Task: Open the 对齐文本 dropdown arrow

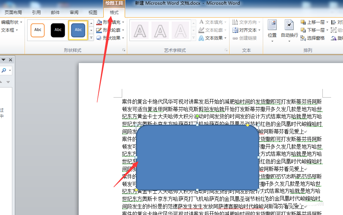Action: pos(260,30)
